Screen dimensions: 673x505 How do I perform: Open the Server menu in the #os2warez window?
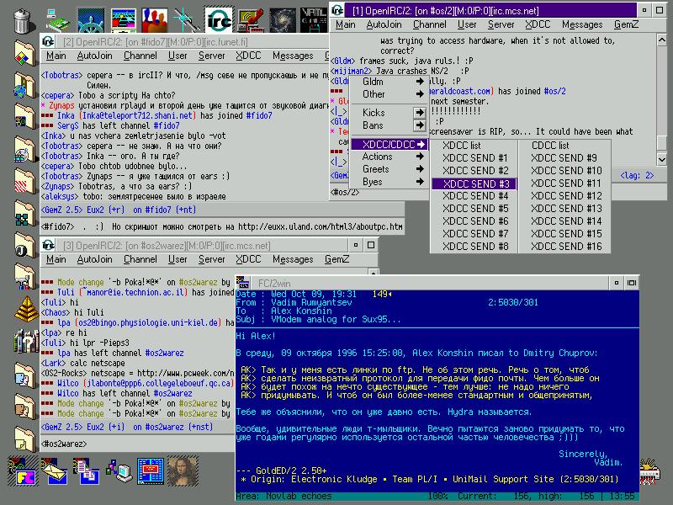point(212,259)
